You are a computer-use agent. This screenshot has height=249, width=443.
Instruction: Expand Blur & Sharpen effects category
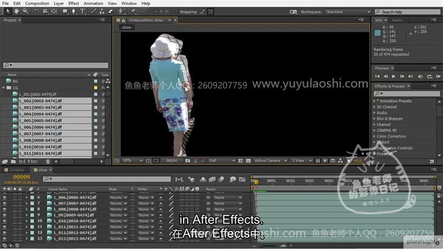point(374,118)
